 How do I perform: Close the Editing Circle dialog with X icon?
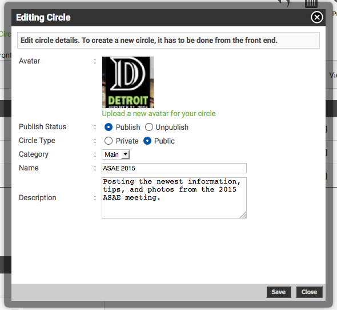pos(316,17)
